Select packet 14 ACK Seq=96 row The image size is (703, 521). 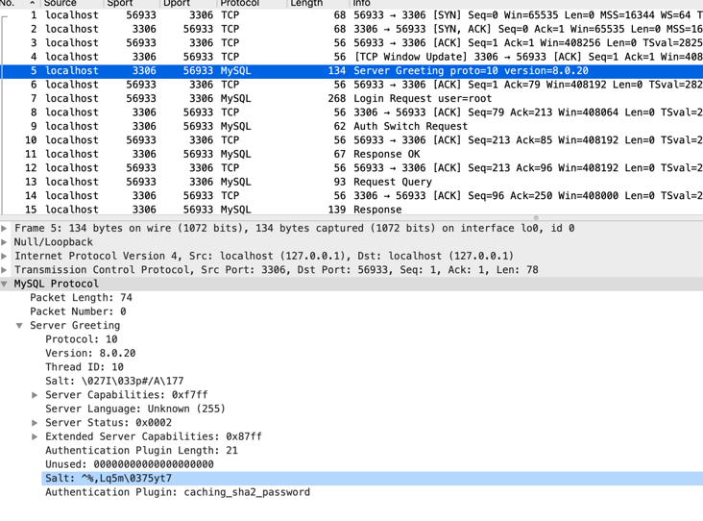pos(351,196)
